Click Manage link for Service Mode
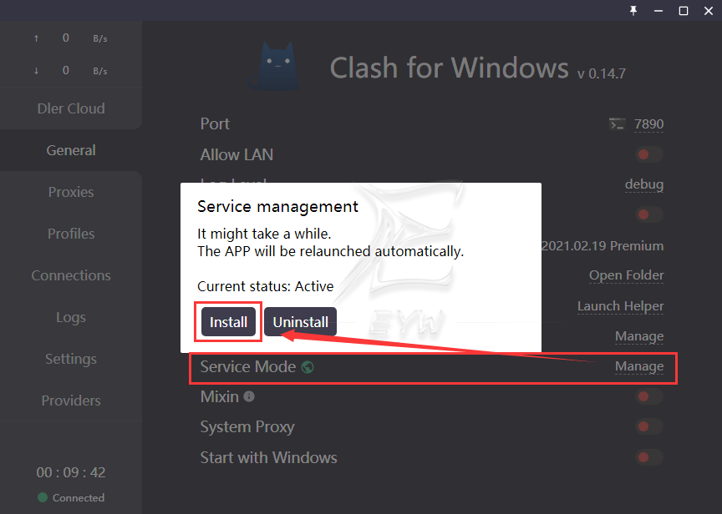This screenshot has height=514, width=722. (639, 366)
